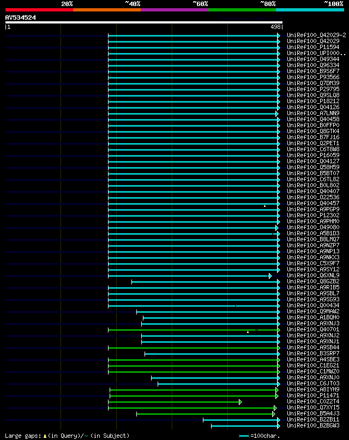Click label UniRef100_A9NZP7
This screenshot has width=349, height=440.
313,245
